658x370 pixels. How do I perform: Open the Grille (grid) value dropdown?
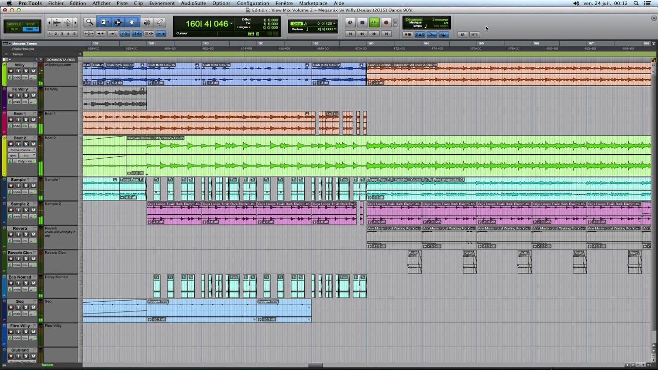335,24
